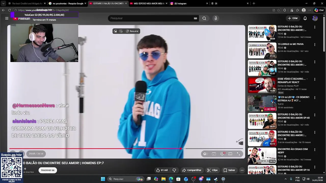Open ESTOURE O BALÃO EP:40 title link
The height and width of the screenshot is (183, 326).
pos(294,116)
